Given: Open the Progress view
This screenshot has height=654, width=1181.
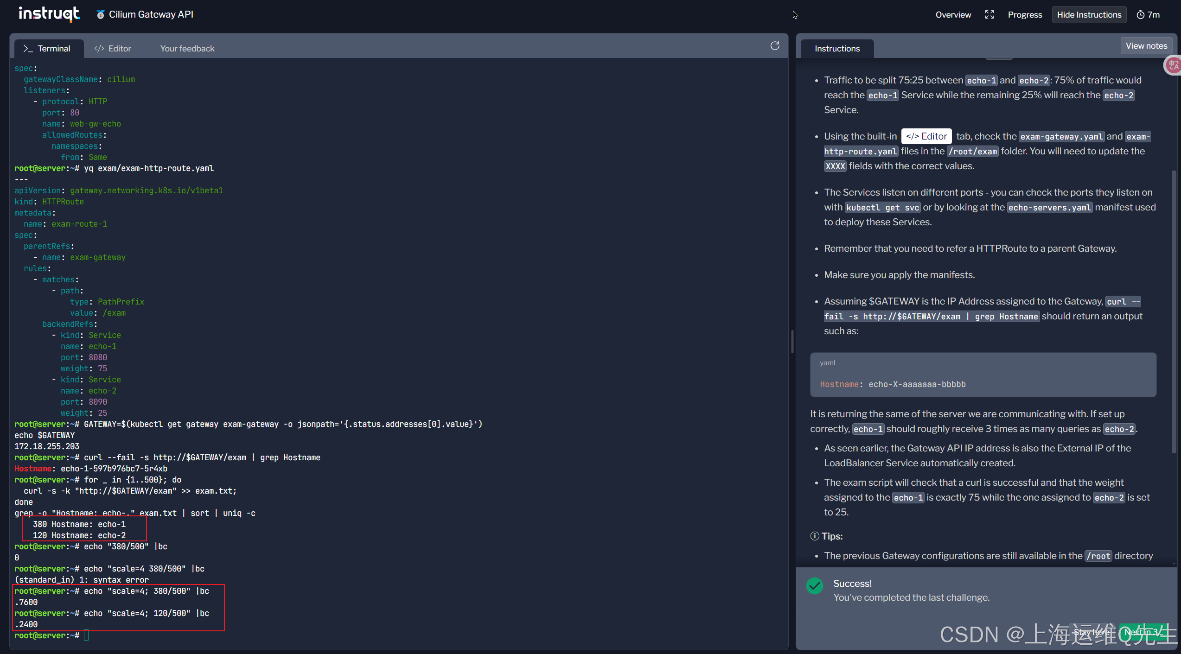Looking at the screenshot, I should pyautogui.click(x=1024, y=15).
